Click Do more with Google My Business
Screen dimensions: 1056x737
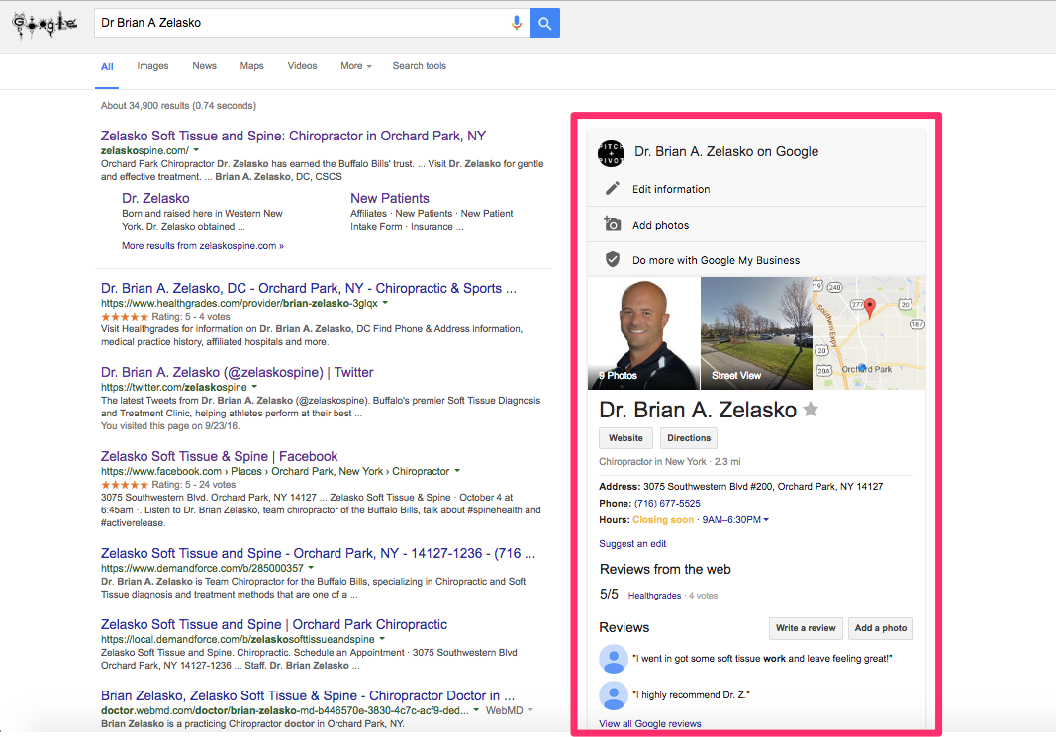716,260
